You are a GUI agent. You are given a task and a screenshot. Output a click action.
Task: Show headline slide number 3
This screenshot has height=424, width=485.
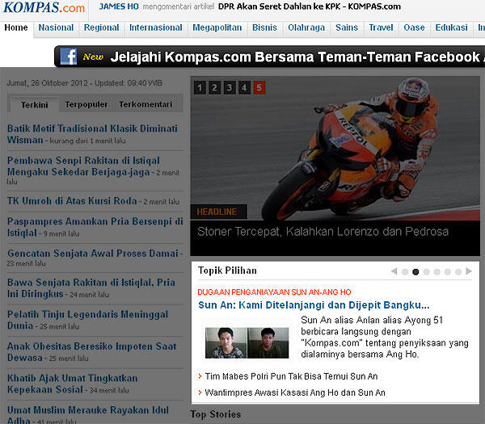point(230,88)
